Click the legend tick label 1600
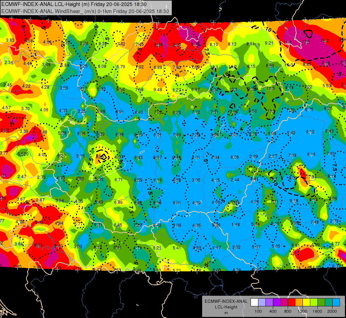This screenshot has height=318, width=346. [317, 311]
